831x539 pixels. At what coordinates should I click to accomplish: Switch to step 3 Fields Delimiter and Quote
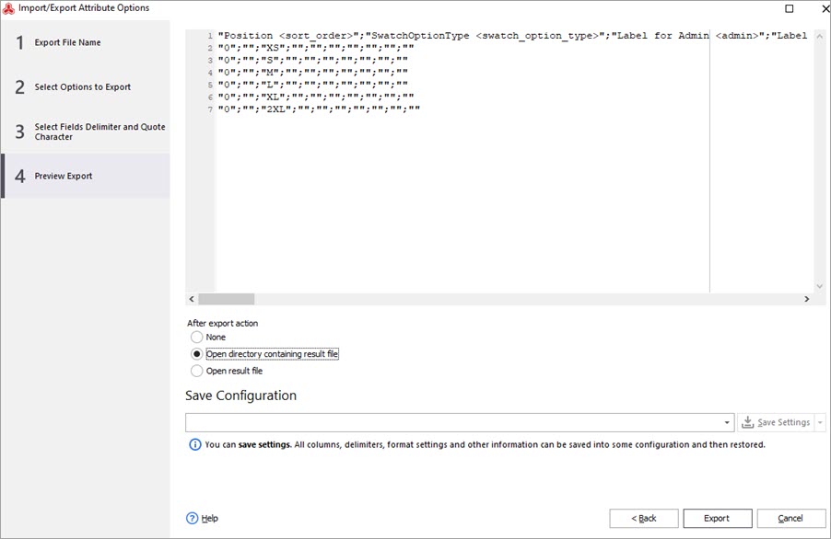click(86, 132)
